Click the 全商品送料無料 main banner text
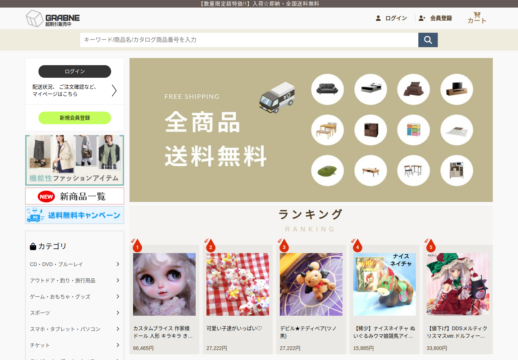518x360 pixels. (216, 139)
